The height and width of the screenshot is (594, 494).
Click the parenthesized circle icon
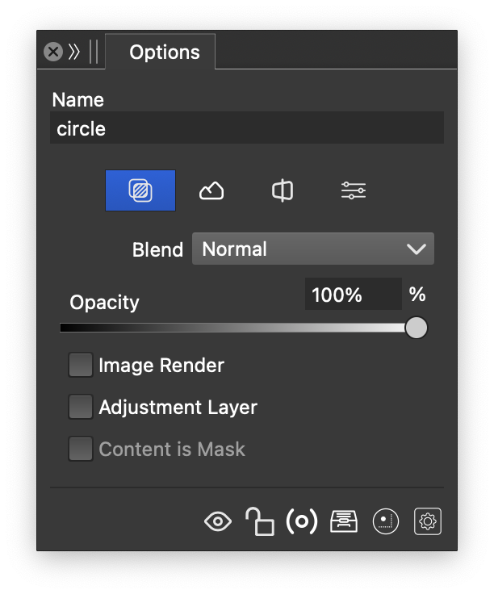point(302,521)
